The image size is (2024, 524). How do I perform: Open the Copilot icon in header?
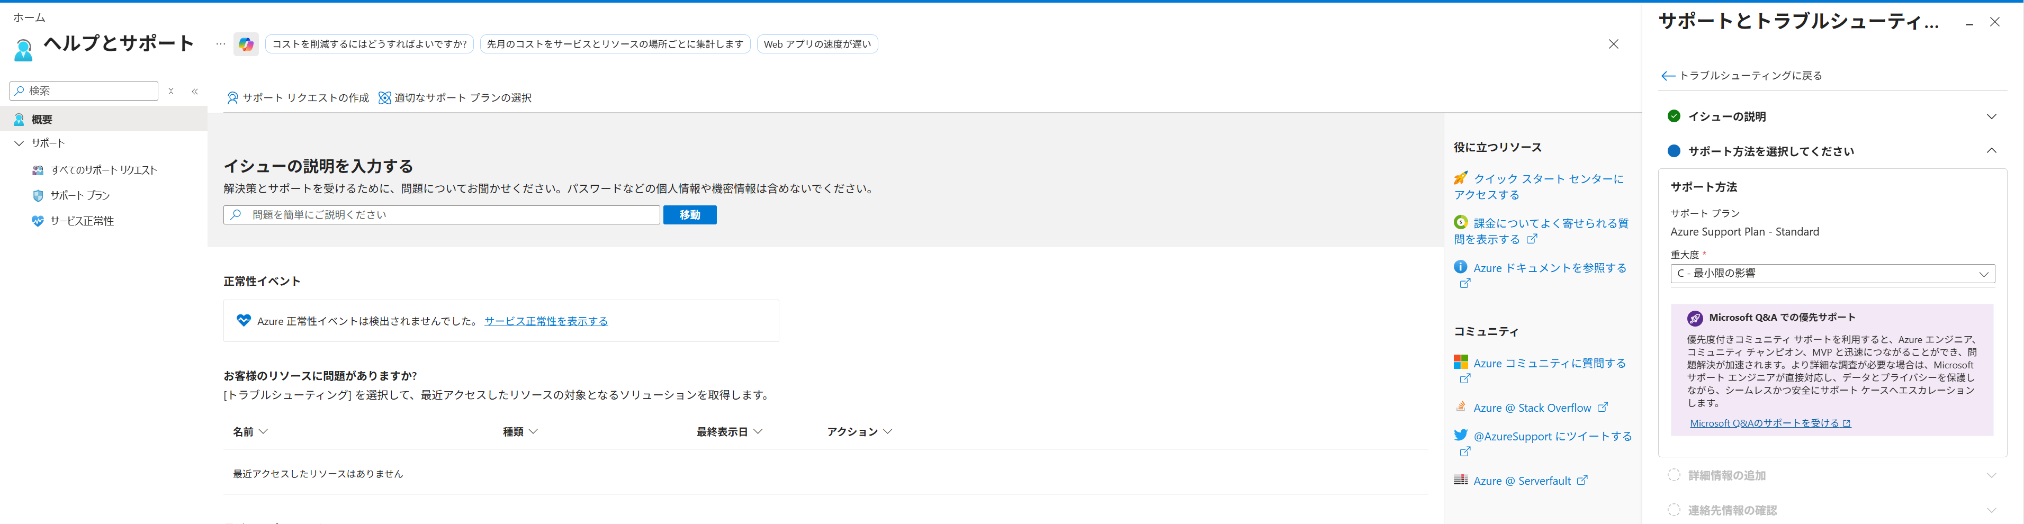tap(246, 44)
